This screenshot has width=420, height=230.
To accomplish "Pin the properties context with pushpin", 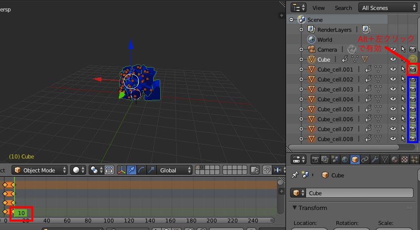I will point(295,175).
